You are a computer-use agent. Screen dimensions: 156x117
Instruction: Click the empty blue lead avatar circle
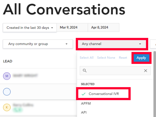coord(7,92)
